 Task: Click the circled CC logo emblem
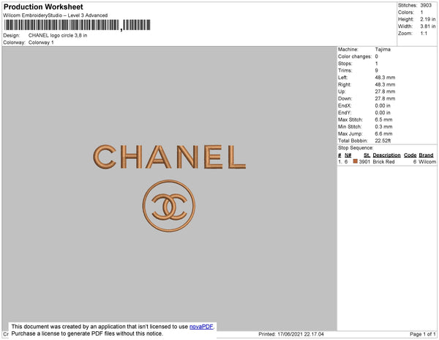click(169, 206)
